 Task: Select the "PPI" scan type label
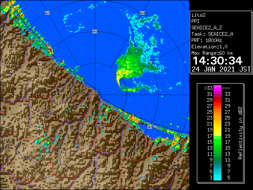[x=195, y=21]
